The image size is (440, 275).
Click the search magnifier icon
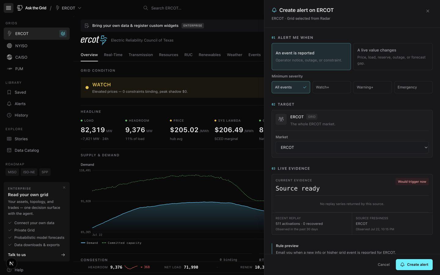[x=146, y=8]
